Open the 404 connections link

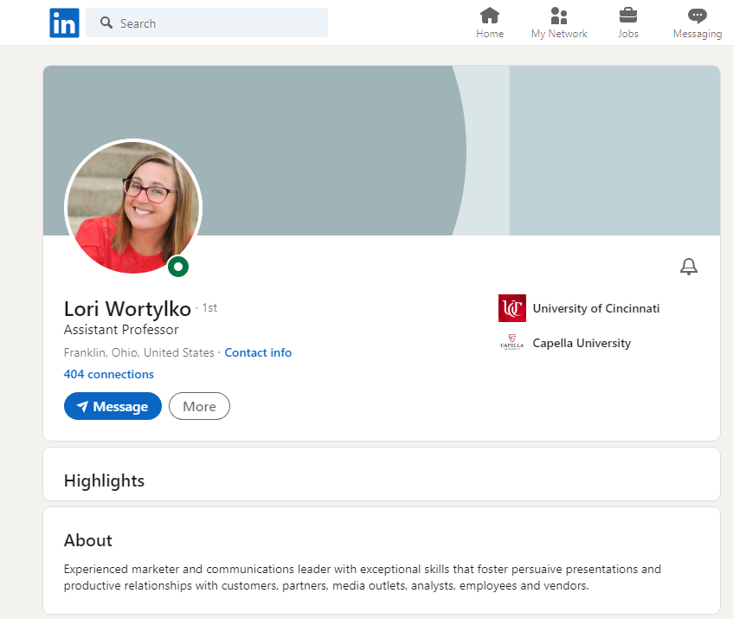coord(109,375)
